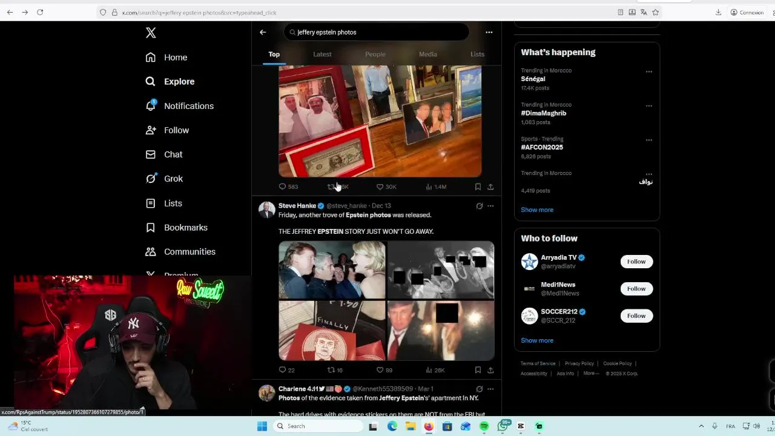Switch to the Lists search tab
Image resolution: width=775 pixels, height=436 pixels.
[477, 54]
